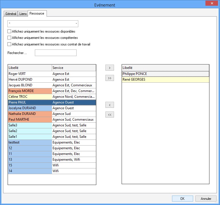Click the left Libellé column header
Viewport: 220px width, 205px height.
[30, 68]
